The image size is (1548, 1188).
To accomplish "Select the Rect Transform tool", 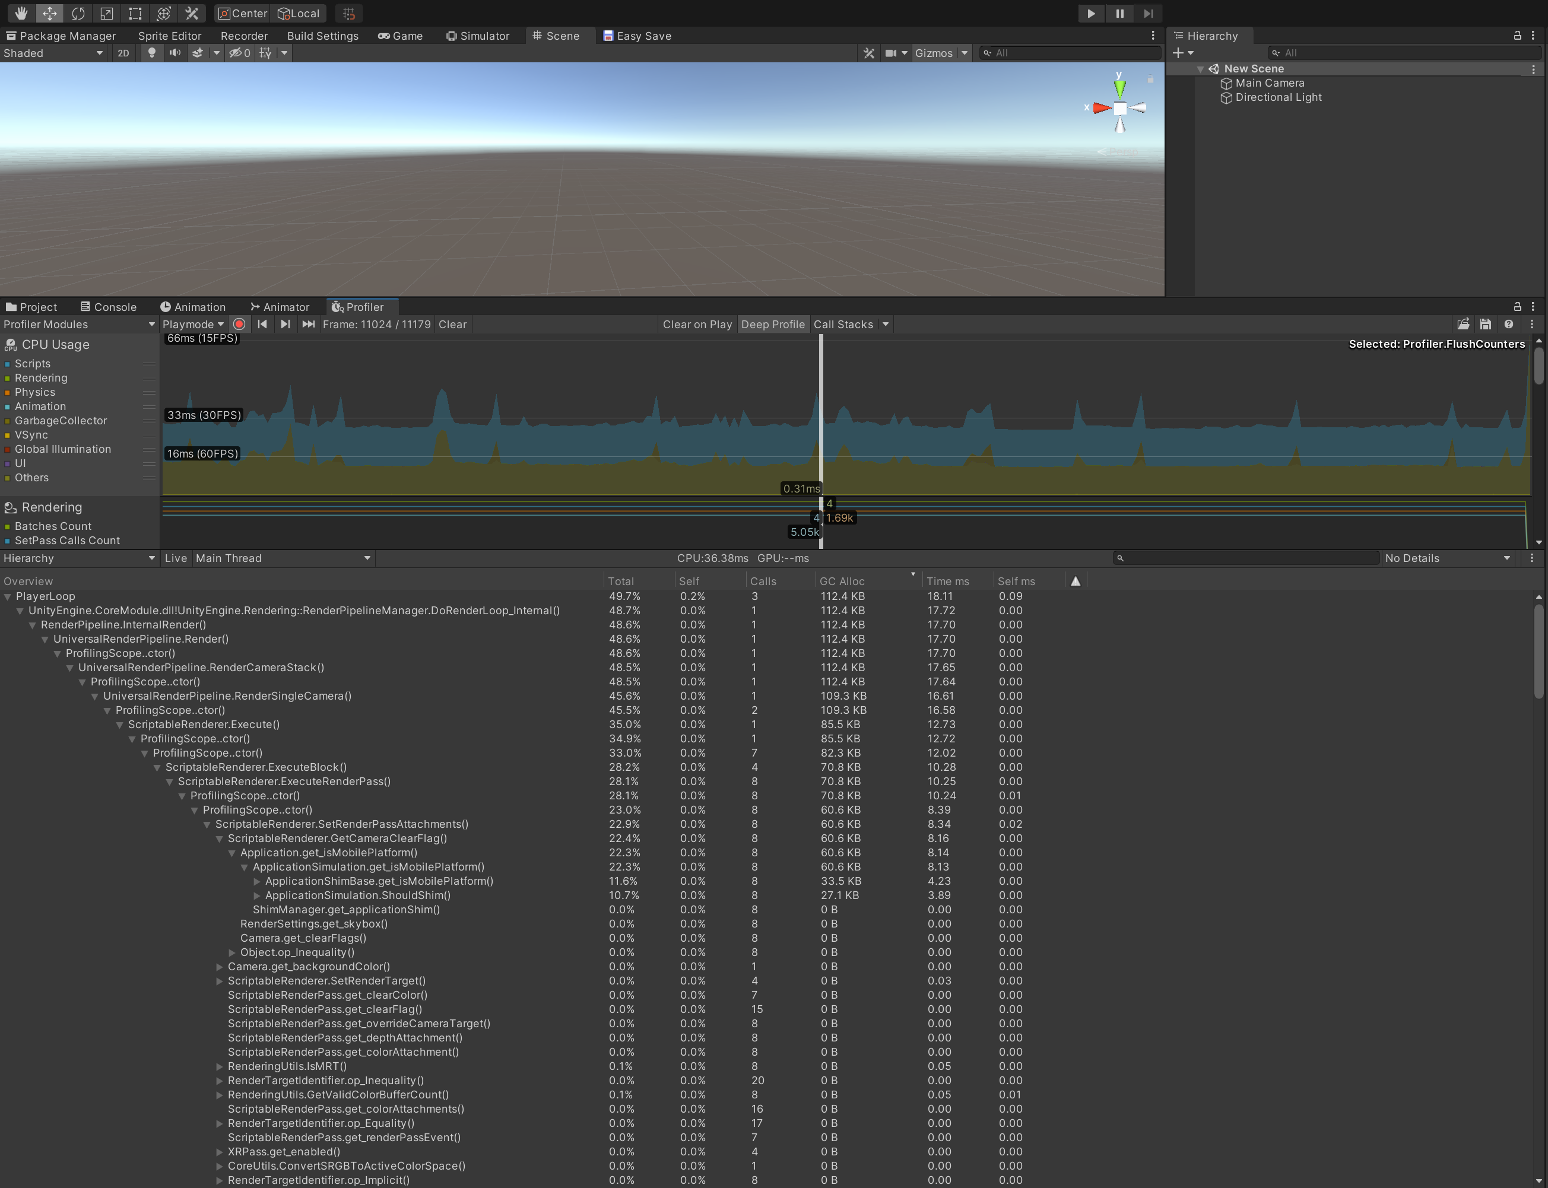I will (x=135, y=12).
